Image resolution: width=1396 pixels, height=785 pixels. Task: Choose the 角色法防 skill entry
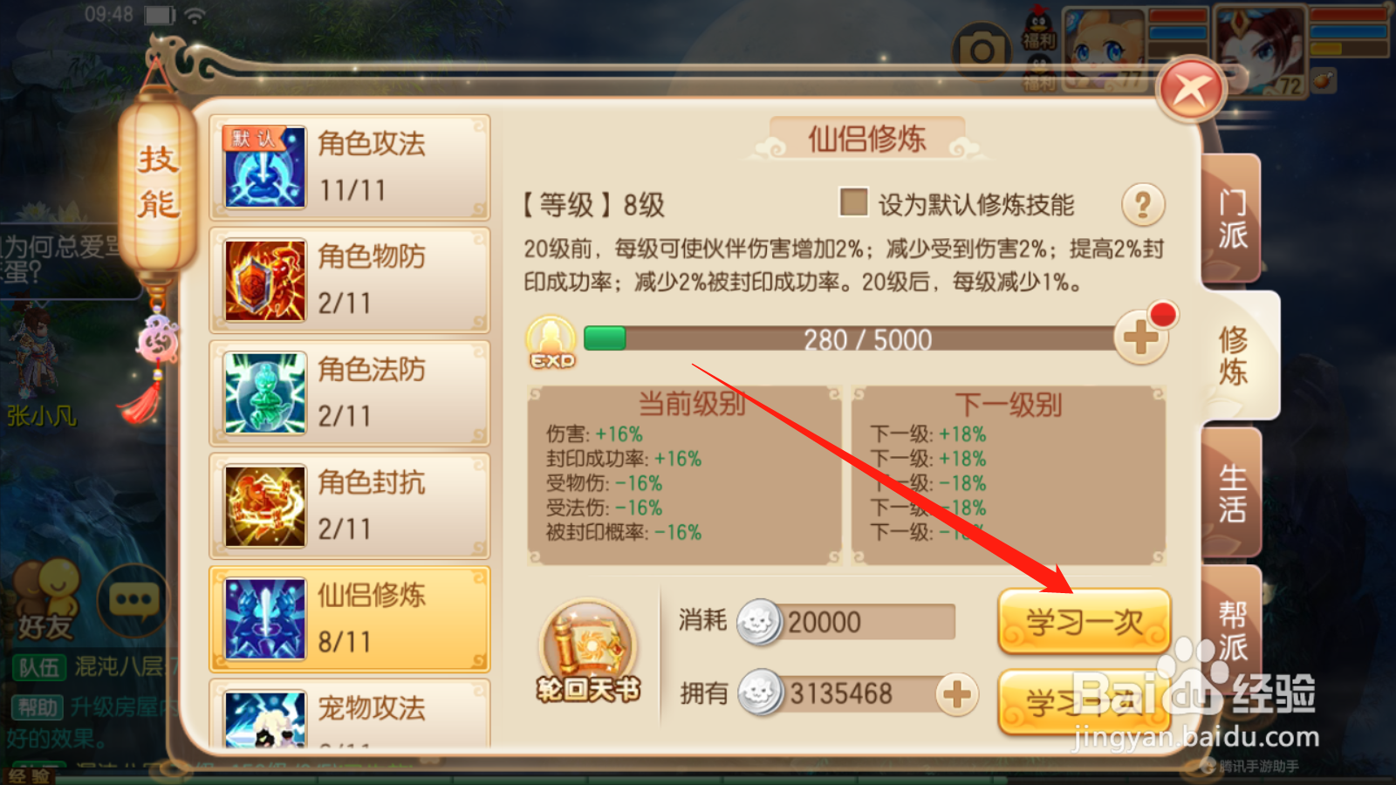350,393
